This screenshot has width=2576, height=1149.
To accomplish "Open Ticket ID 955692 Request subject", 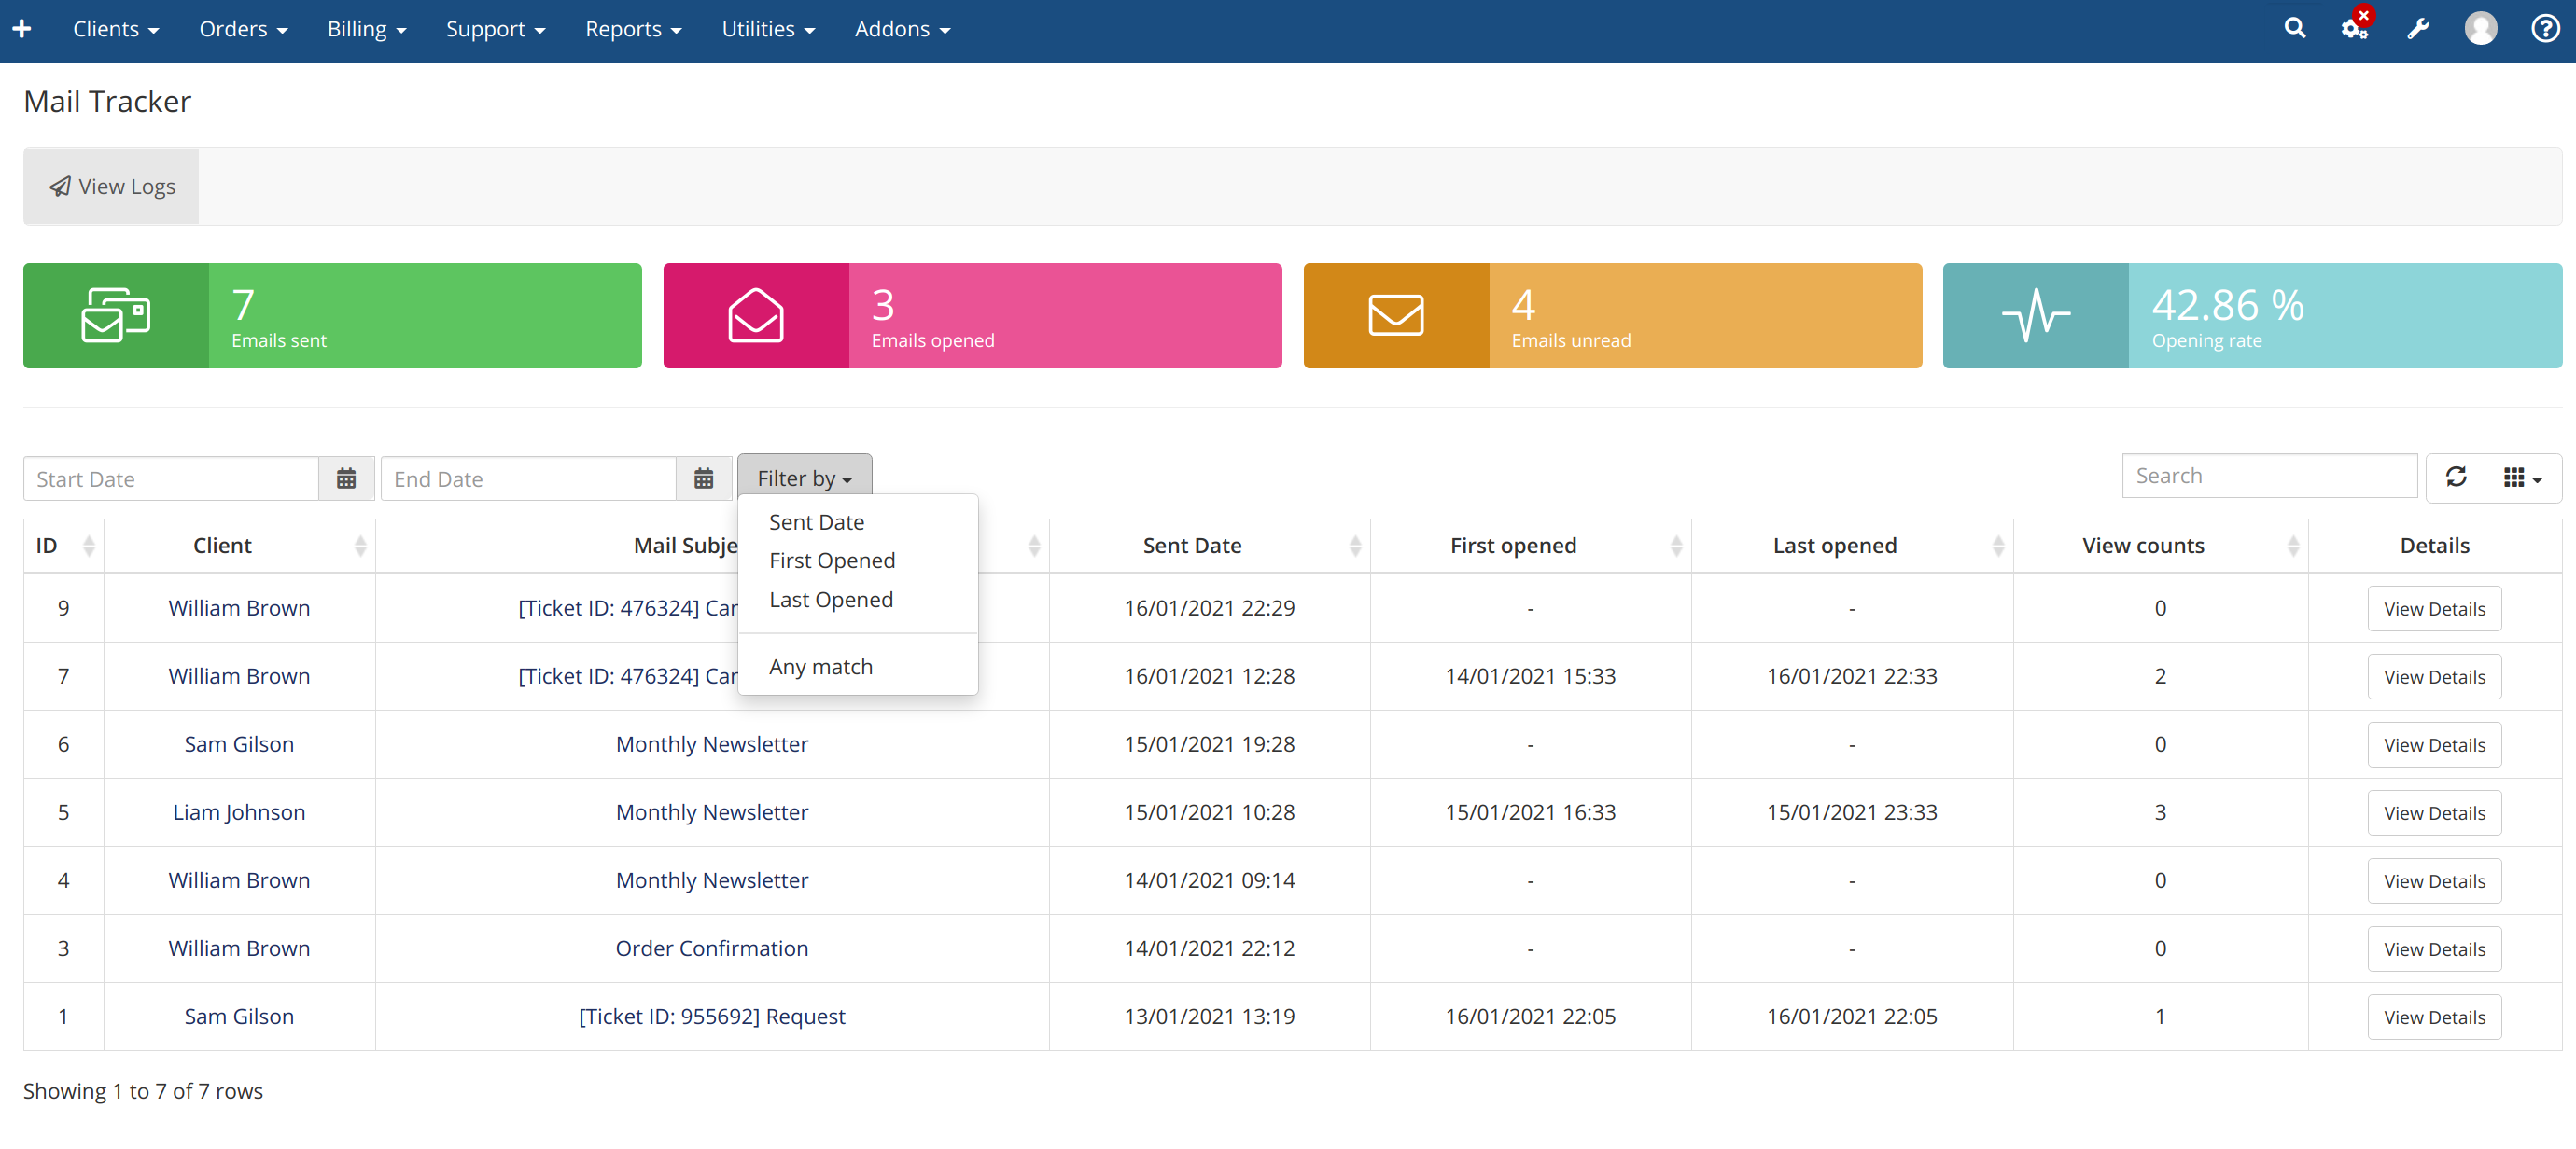I will [712, 1017].
